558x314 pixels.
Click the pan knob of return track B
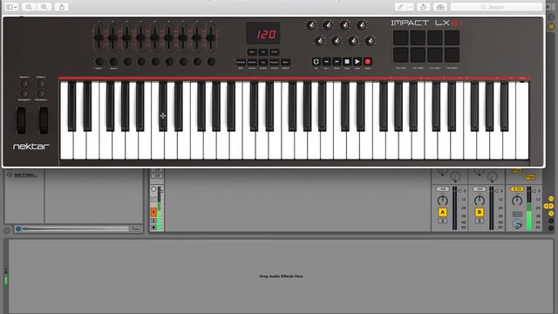point(480,201)
